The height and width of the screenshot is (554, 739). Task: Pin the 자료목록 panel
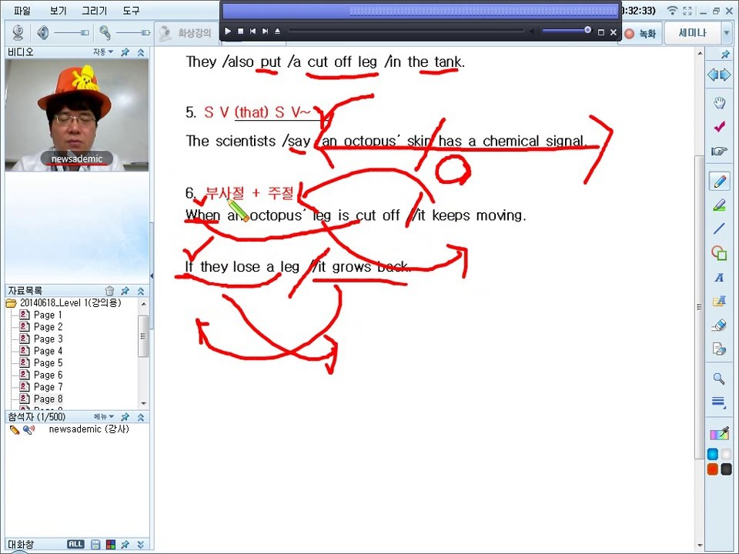click(x=125, y=291)
